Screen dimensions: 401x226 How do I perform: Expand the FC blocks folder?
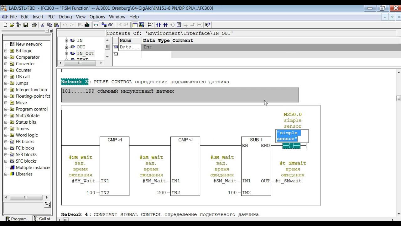[x=6, y=148]
